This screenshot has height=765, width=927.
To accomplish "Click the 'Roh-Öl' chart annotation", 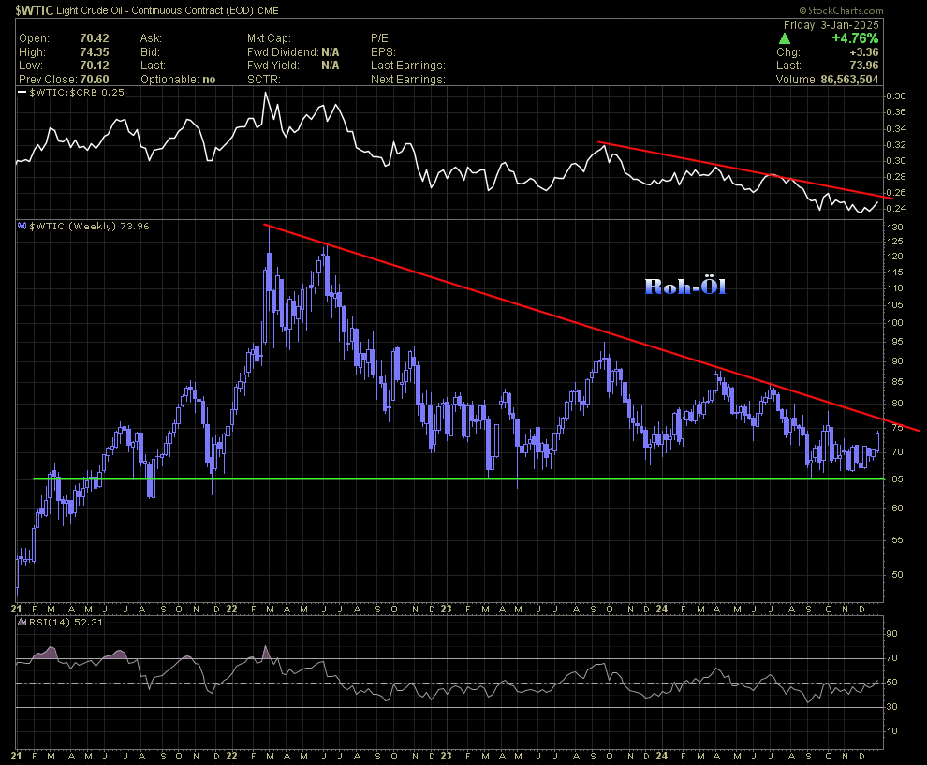I will (685, 287).
